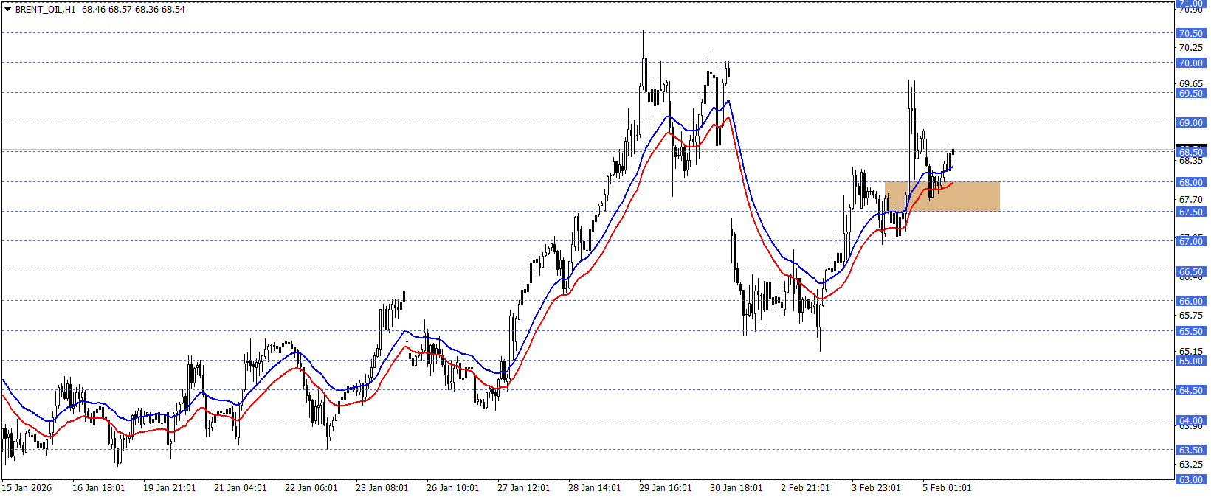Screen dimensions: 1211x497
Task: Click the 65.15 axis price value
Action: click(x=1190, y=351)
